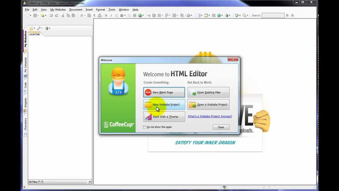Click Start With a Theme button
Viewport: 339px width, 191px height.
164,117
